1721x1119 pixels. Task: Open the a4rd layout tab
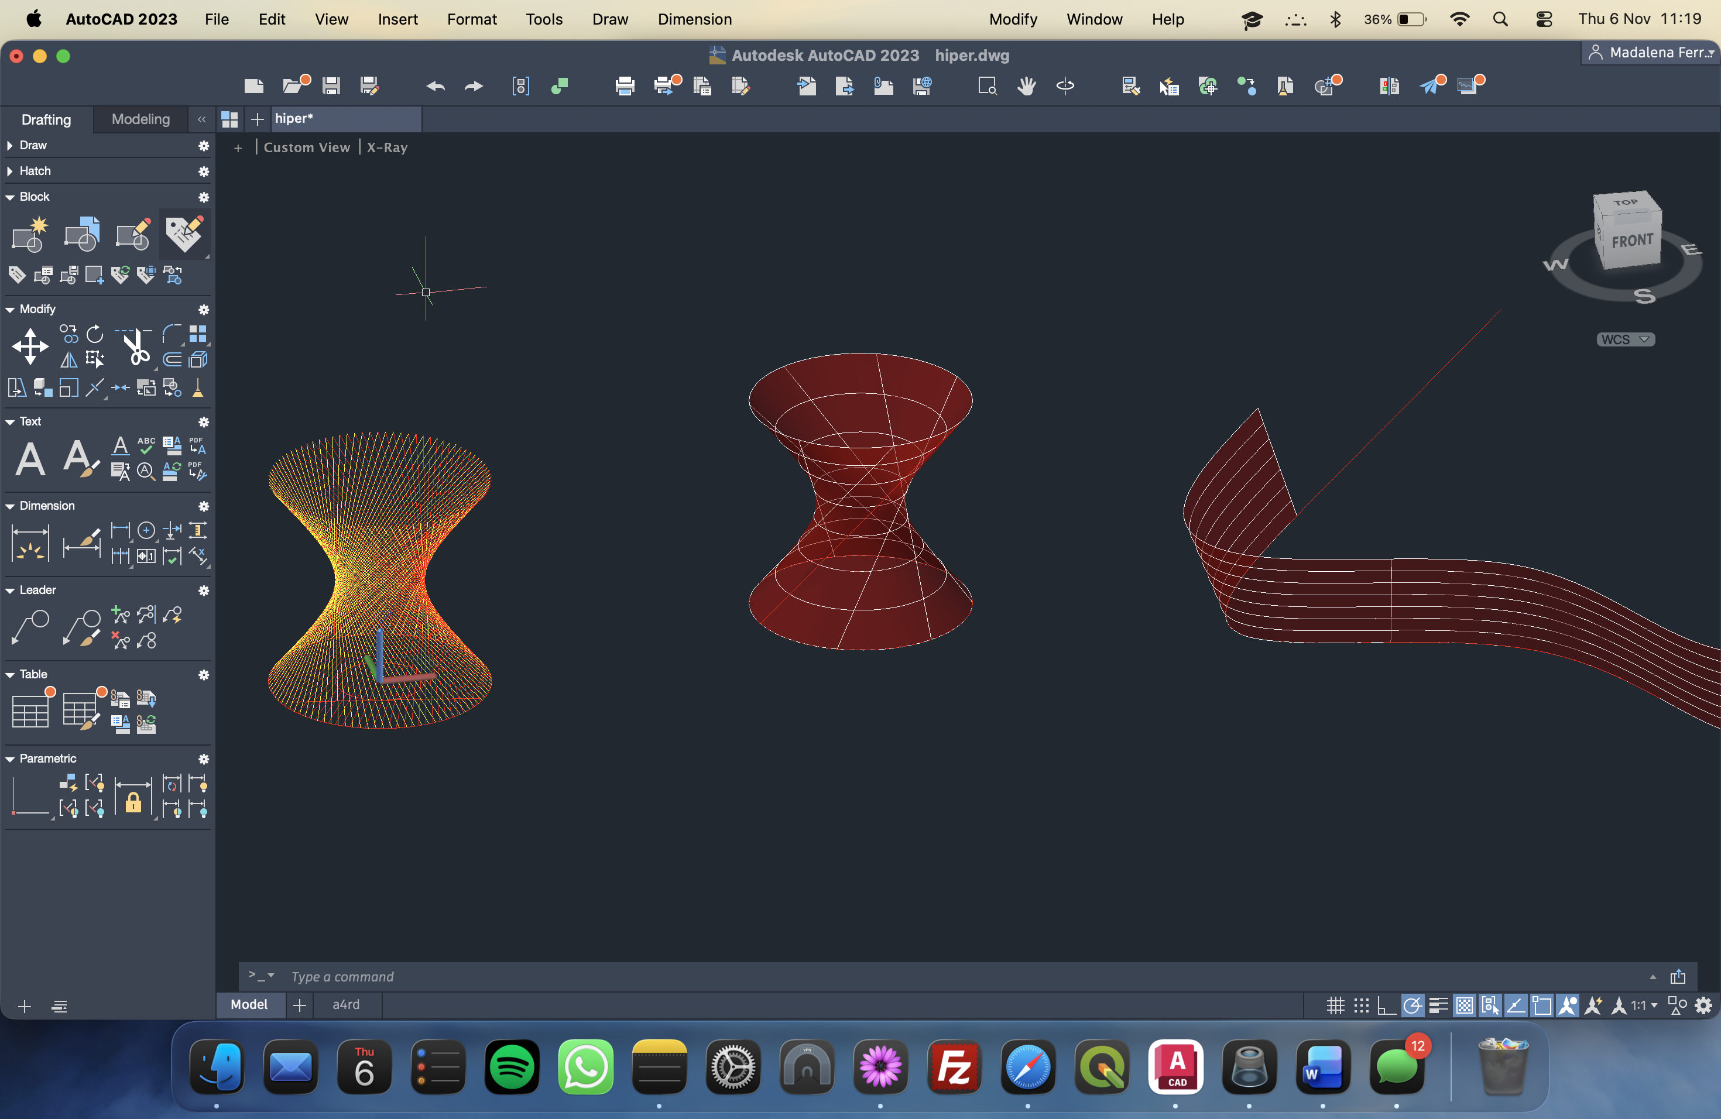point(345,1004)
